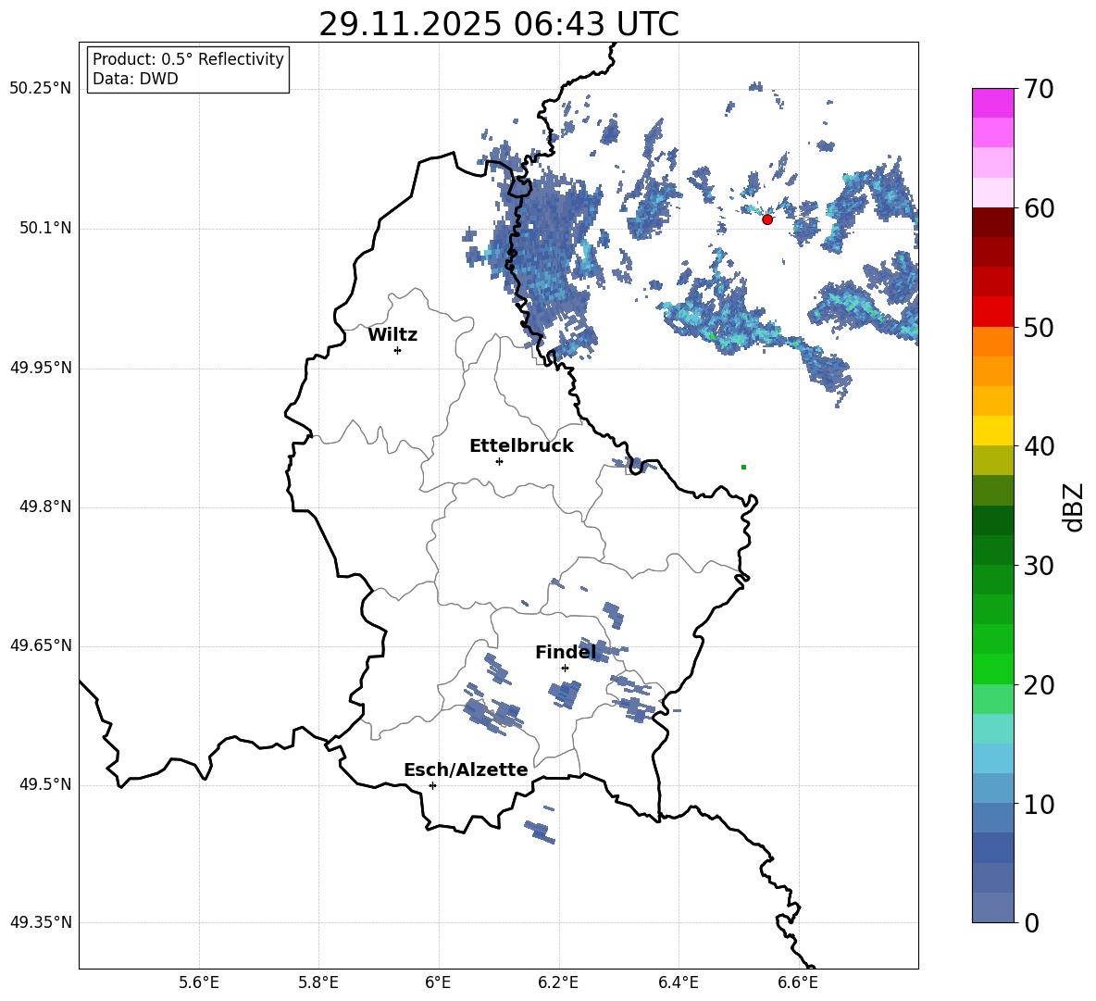Click the Product 0.5° Reflectivity info box
Viewport: 1096px width, 1001px height.
[x=188, y=69]
